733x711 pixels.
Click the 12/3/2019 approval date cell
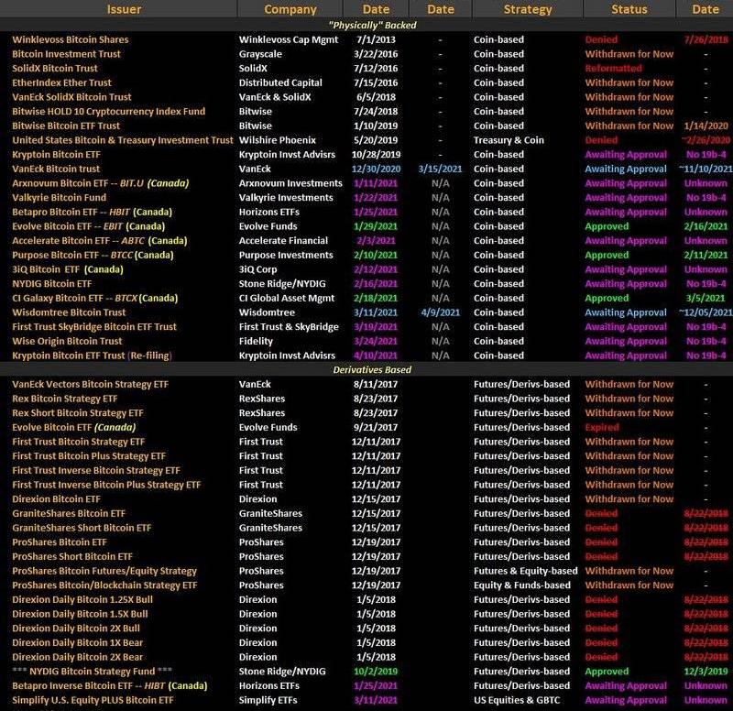click(706, 672)
